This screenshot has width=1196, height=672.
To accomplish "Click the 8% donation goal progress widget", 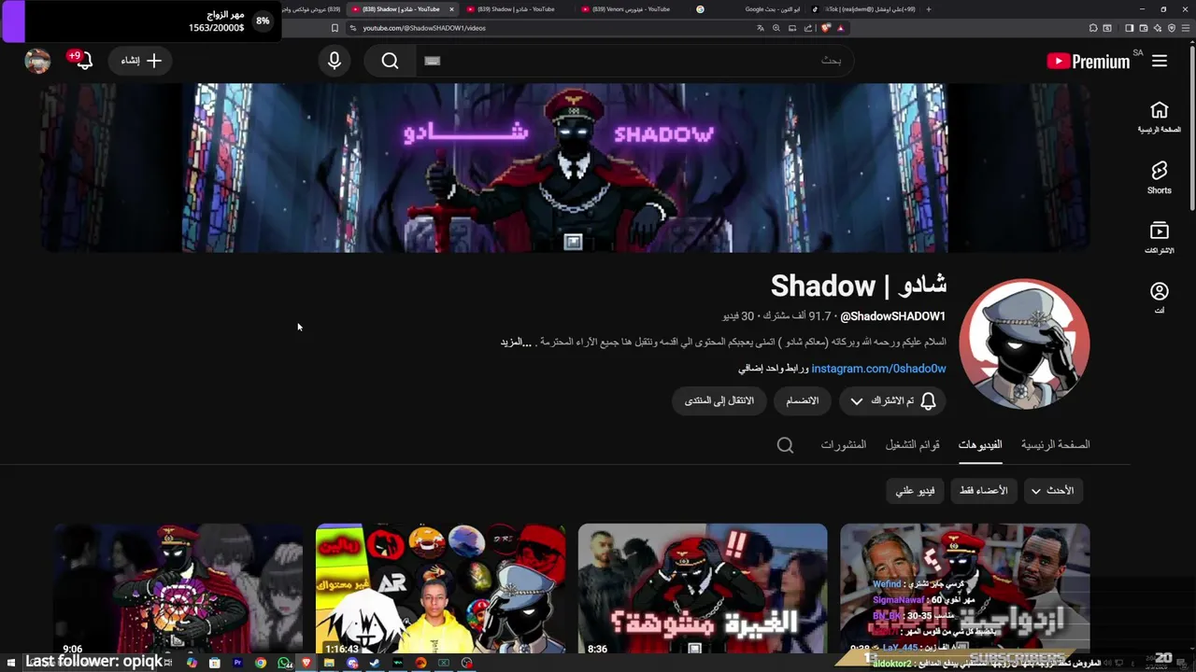I will click(x=140, y=21).
